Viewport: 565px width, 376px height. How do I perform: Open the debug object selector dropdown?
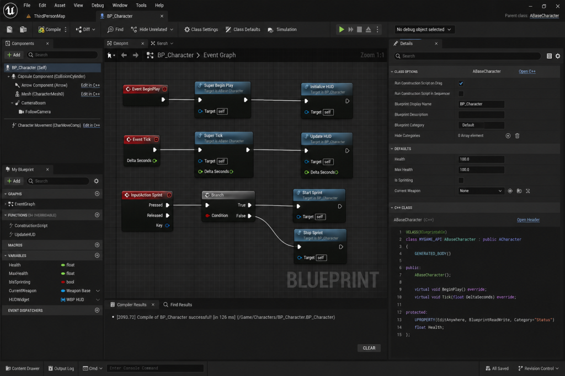click(x=424, y=30)
